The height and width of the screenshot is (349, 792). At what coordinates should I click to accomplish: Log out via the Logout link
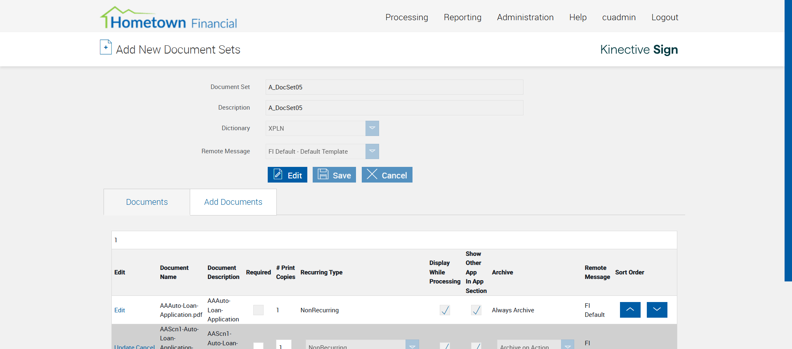tap(665, 17)
